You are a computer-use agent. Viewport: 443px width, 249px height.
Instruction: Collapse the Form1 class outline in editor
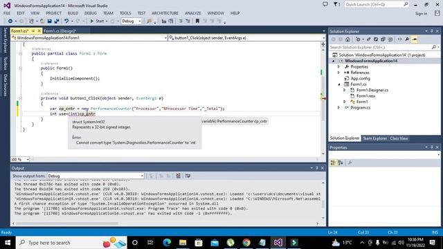(x=20, y=54)
